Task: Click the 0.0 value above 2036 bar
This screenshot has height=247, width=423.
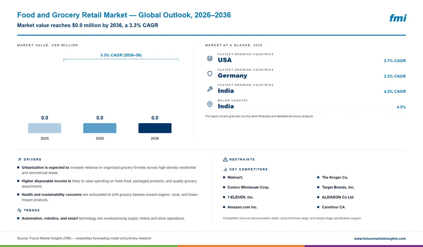Action: [155, 118]
